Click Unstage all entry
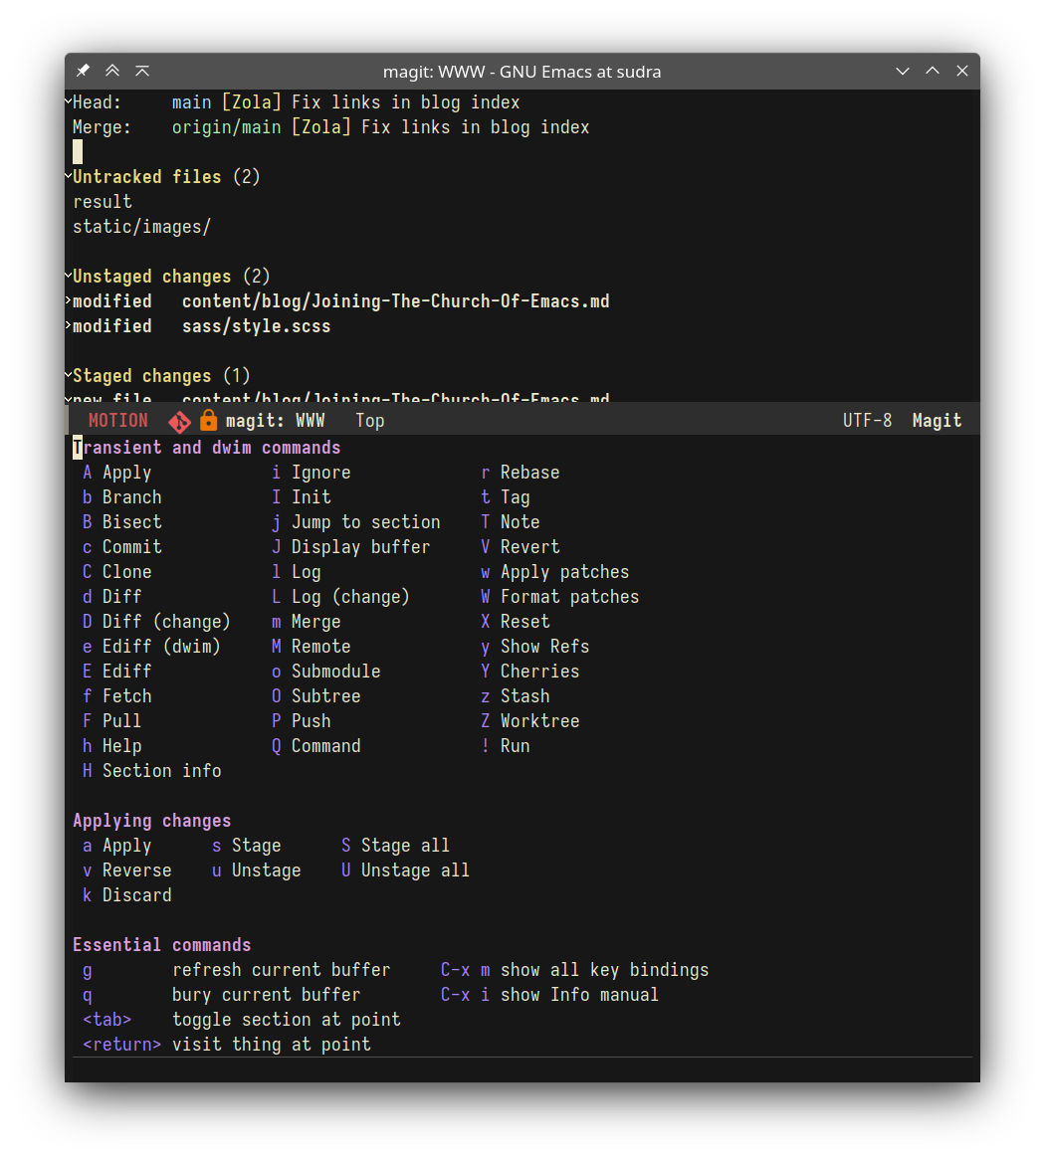The height and width of the screenshot is (1159, 1045). [x=415, y=870]
